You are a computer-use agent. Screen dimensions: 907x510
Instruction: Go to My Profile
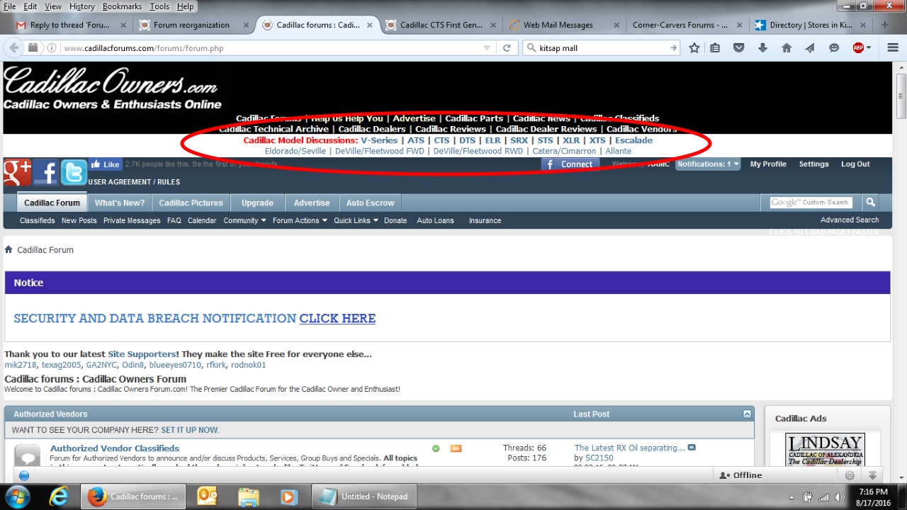[768, 164]
